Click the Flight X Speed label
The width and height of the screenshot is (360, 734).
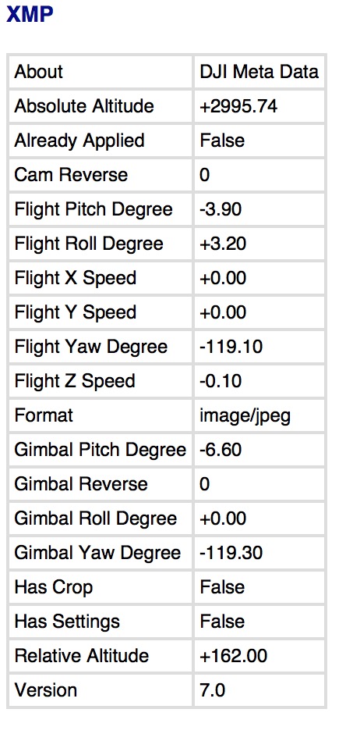coord(75,278)
